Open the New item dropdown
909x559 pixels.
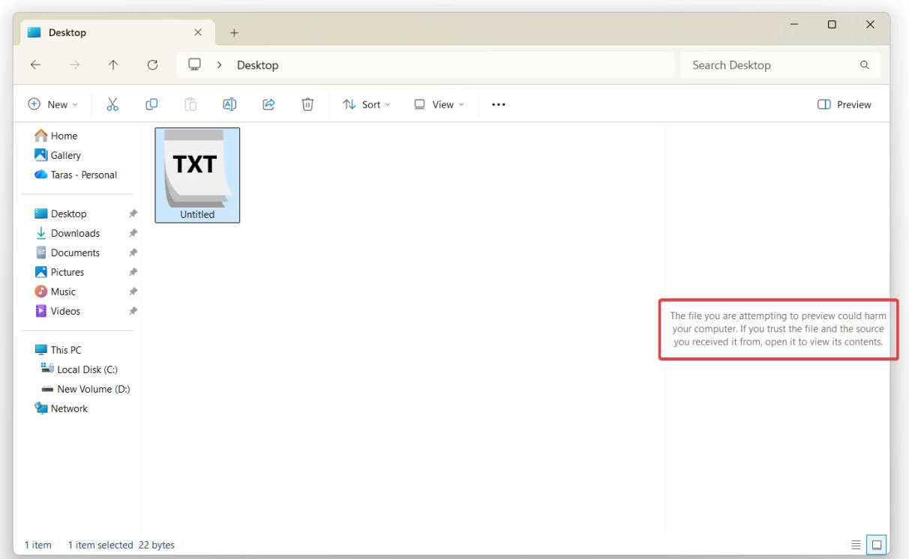point(52,104)
